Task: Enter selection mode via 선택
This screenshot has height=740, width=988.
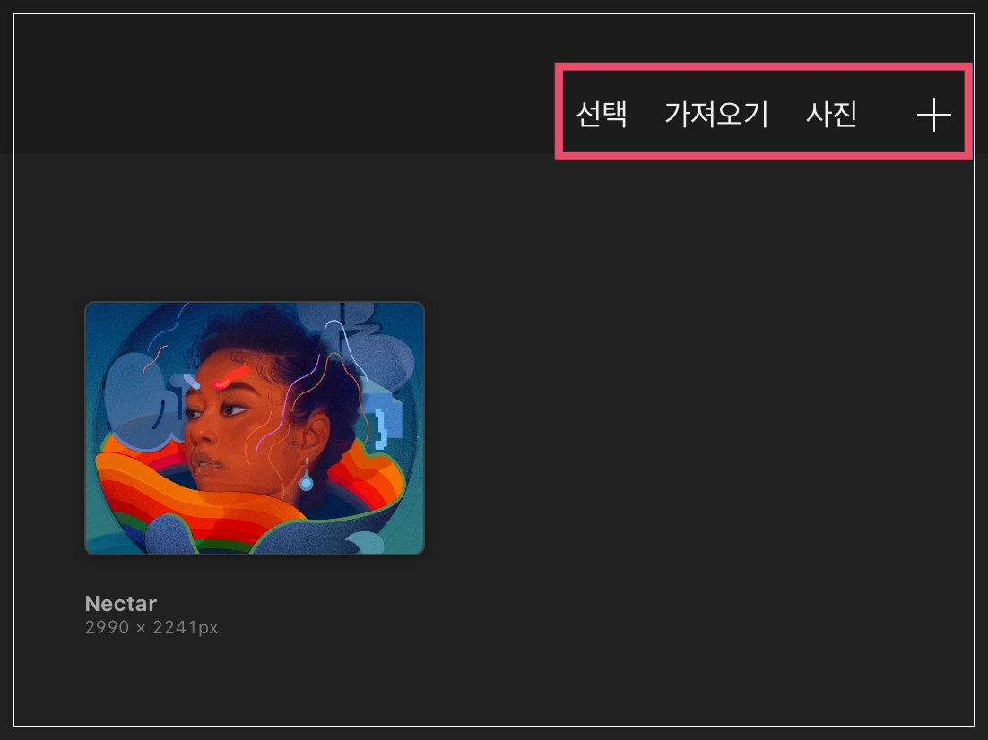Action: [602, 115]
